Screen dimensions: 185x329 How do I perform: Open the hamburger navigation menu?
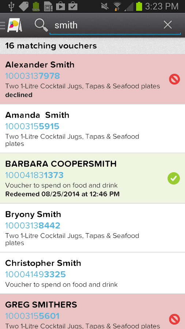tap(3, 25)
